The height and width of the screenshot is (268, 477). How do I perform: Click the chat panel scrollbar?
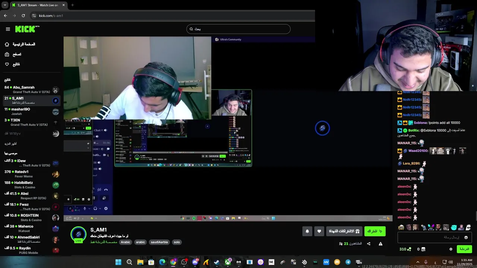[x=476, y=216]
